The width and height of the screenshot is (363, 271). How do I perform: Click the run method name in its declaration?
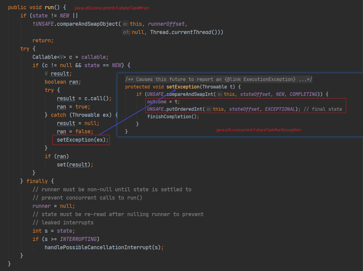pos(49,7)
